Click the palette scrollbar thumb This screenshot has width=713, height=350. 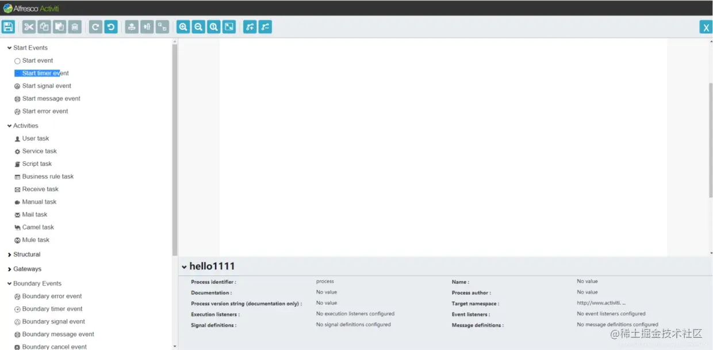click(175, 150)
